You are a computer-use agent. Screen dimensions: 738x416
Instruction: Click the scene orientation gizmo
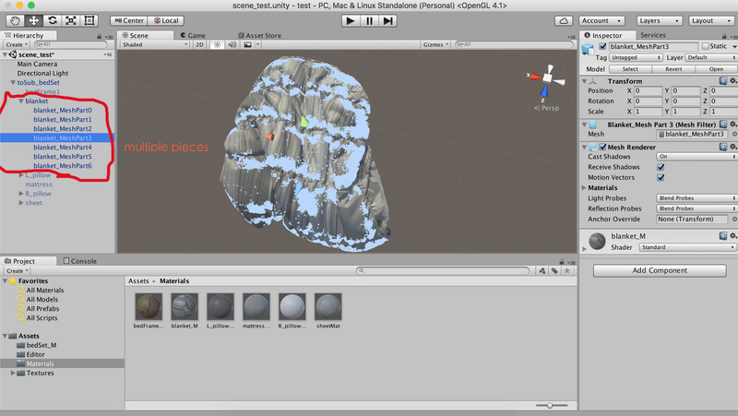546,79
